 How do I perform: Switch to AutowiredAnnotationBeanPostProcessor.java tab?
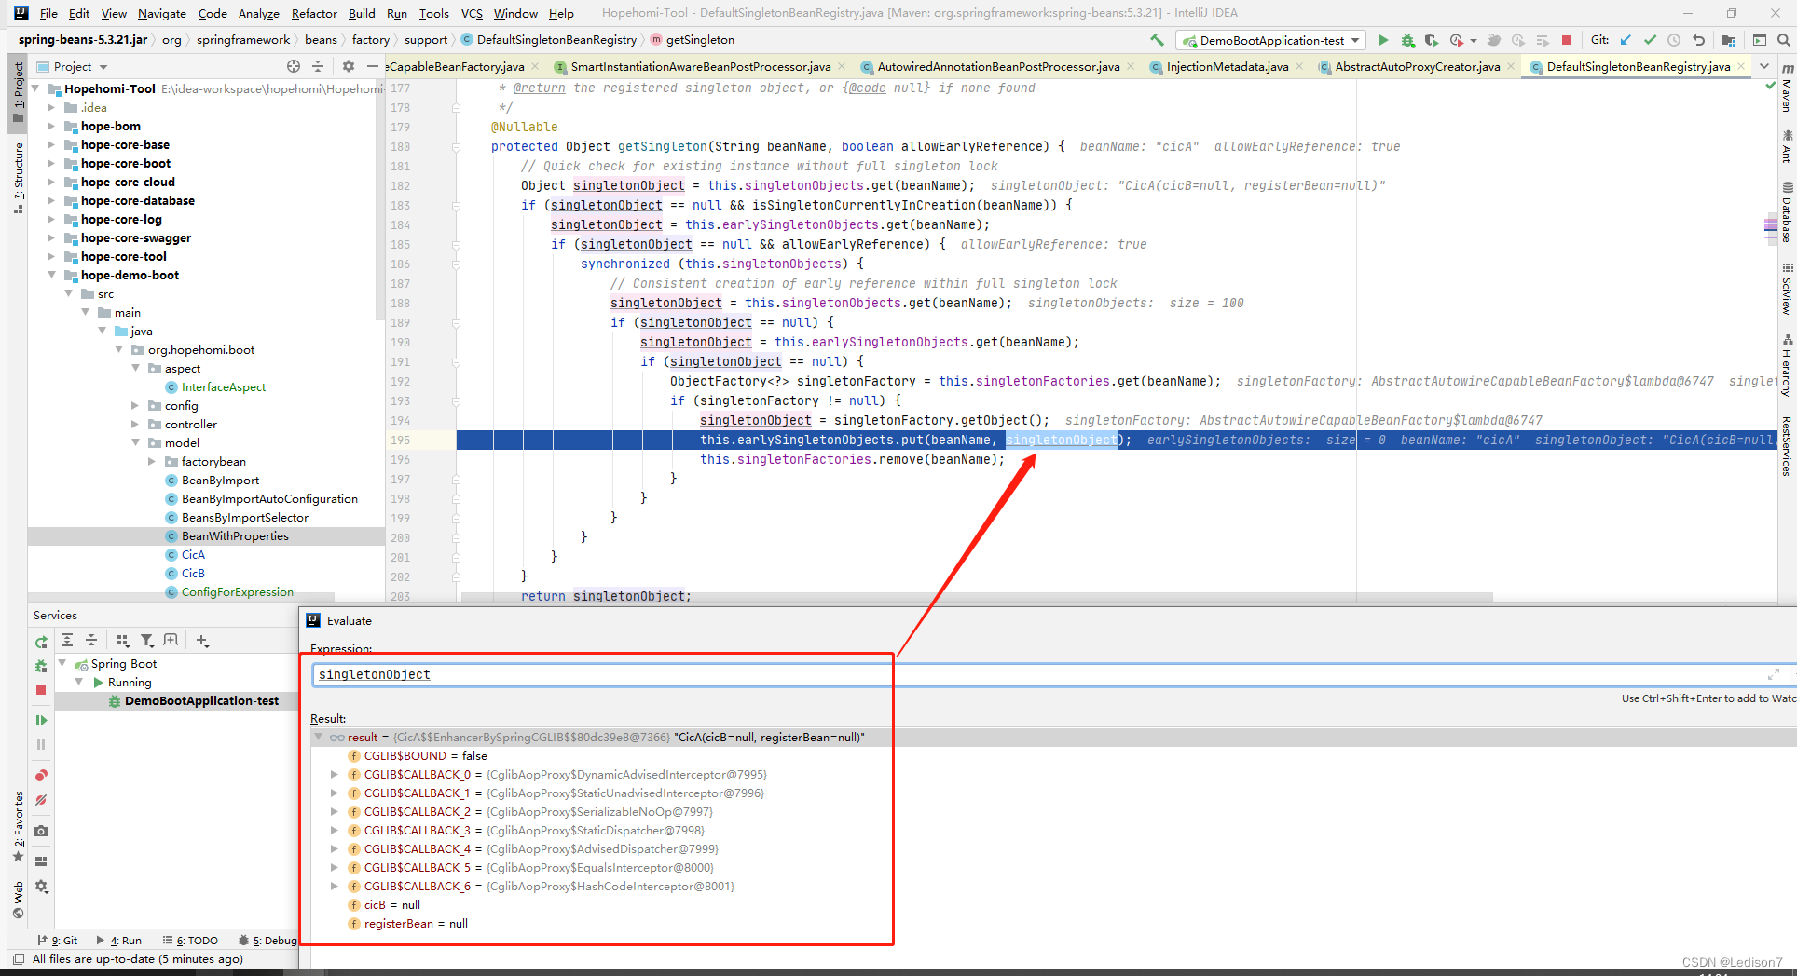(998, 66)
